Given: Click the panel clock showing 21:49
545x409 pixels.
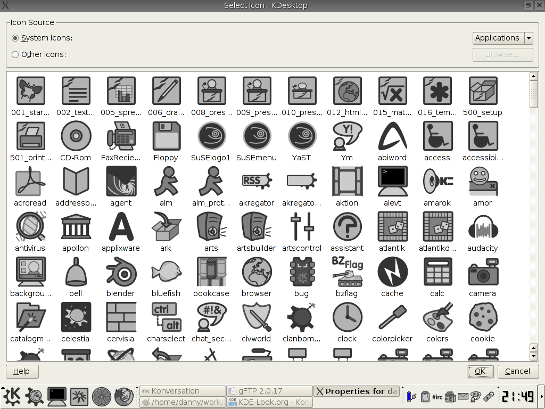Looking at the screenshot, I should [517, 396].
